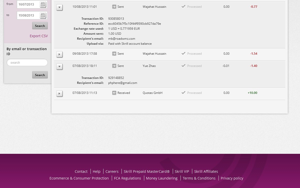The height and width of the screenshot is (188, 300).
Task: Export transactions via Export CSV link
Action: coord(38,36)
